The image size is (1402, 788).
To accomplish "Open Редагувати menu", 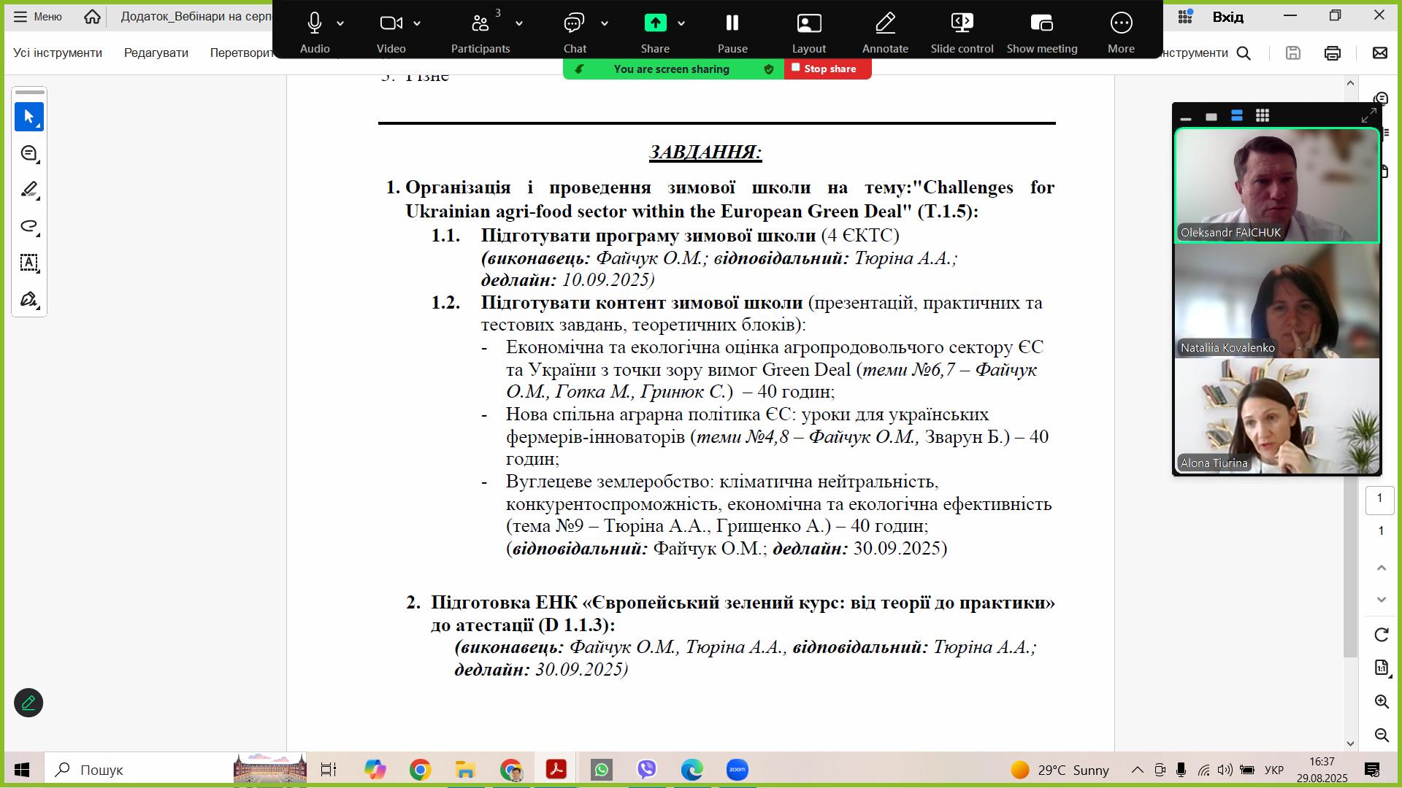I will 156,53.
